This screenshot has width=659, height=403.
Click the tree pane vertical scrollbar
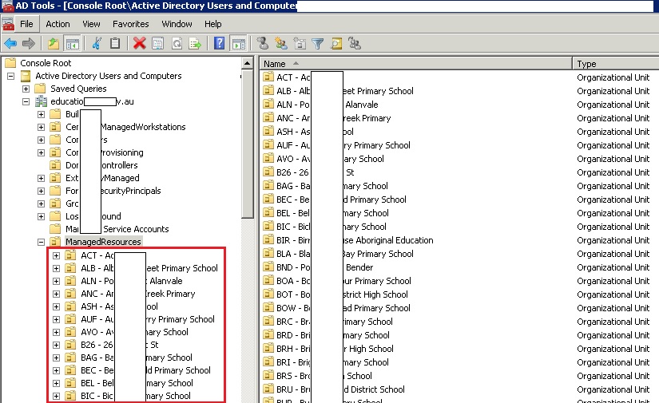click(x=248, y=303)
